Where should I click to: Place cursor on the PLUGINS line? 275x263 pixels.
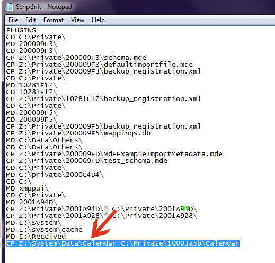(21, 30)
